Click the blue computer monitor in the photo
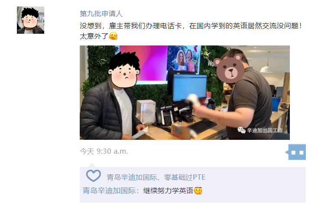Image resolution: width=318 pixels, height=213 pixels. [190, 87]
